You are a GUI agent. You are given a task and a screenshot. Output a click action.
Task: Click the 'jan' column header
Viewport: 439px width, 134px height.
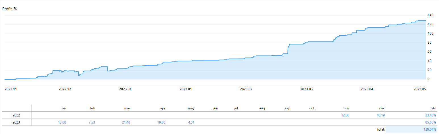point(64,108)
